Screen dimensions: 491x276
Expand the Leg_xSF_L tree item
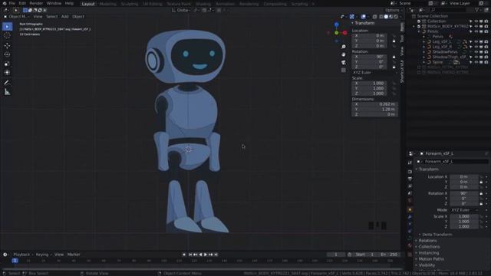(x=424, y=41)
